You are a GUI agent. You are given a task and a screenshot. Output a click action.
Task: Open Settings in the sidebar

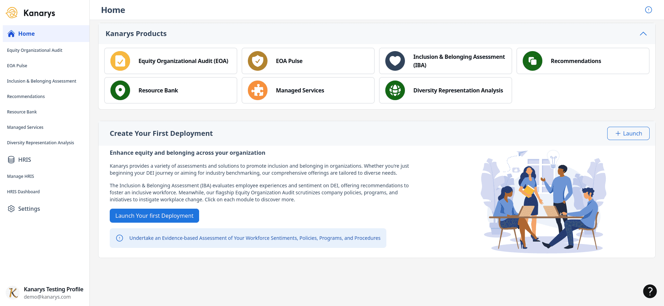[29, 209]
